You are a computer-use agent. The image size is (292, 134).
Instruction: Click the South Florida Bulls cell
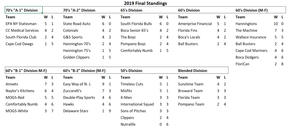tap(136, 24)
